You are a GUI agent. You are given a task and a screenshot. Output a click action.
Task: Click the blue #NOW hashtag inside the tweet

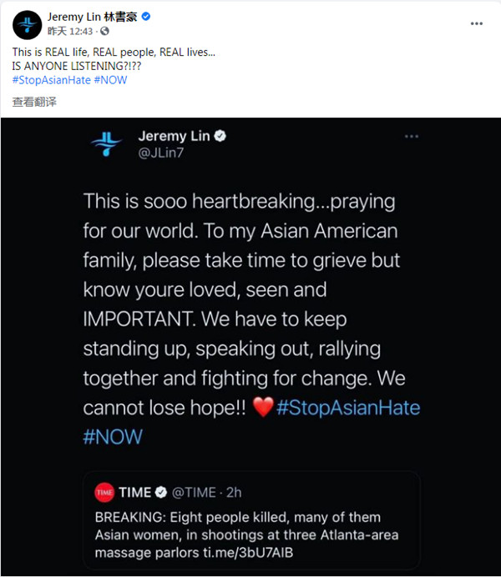tap(113, 437)
